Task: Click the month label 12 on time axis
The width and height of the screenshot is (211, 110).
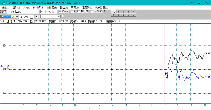Action: [75, 105]
